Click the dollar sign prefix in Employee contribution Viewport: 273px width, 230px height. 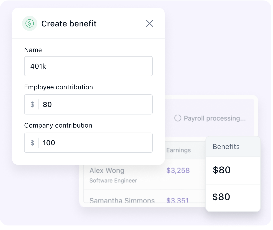32,104
